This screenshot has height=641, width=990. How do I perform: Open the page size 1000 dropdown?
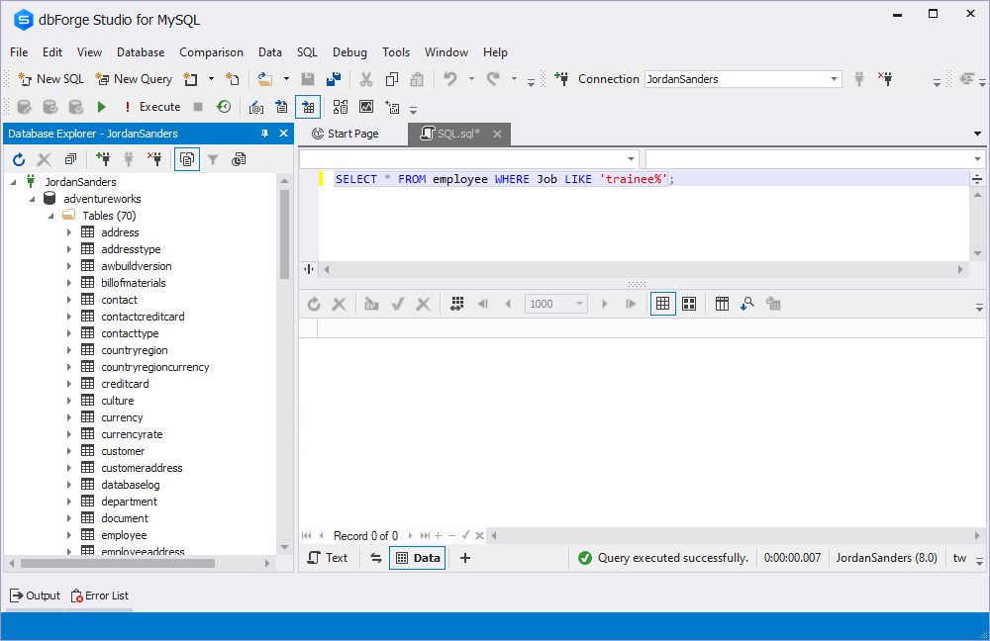[579, 304]
